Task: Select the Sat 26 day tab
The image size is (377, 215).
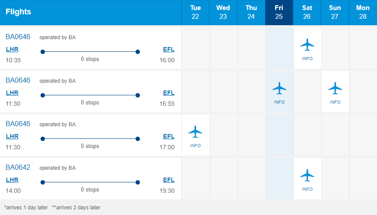Action: click(x=307, y=13)
